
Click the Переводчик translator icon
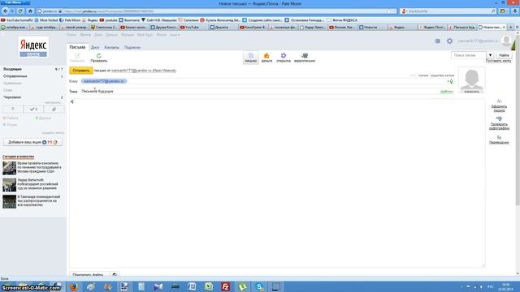click(x=499, y=140)
